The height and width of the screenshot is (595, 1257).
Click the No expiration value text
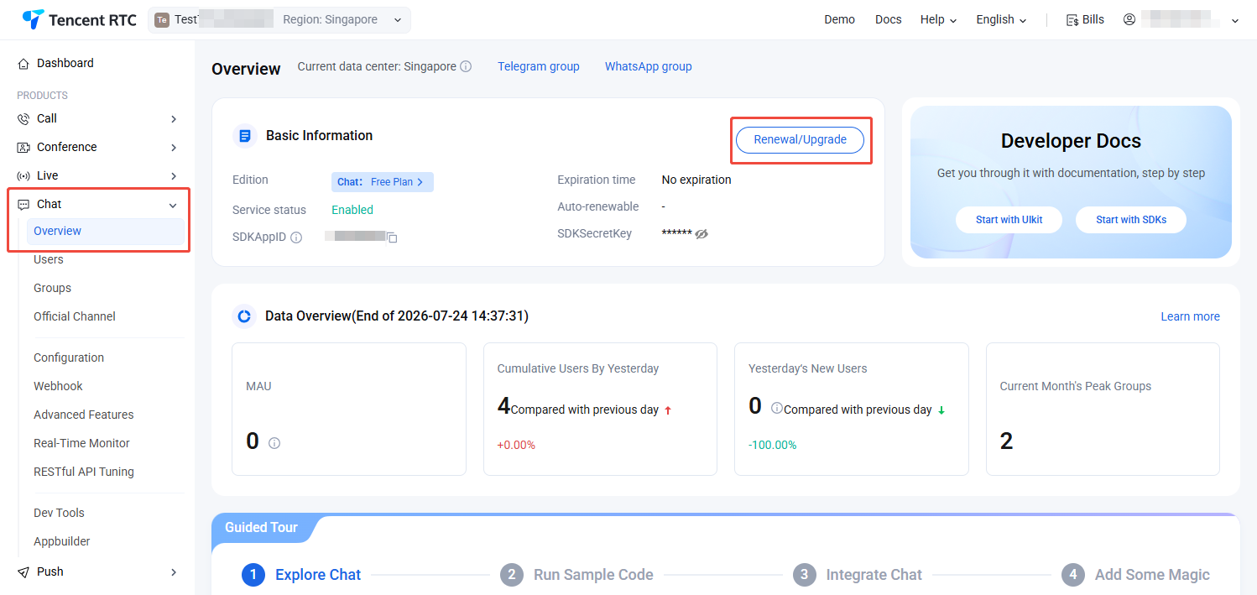pyautogui.click(x=696, y=180)
